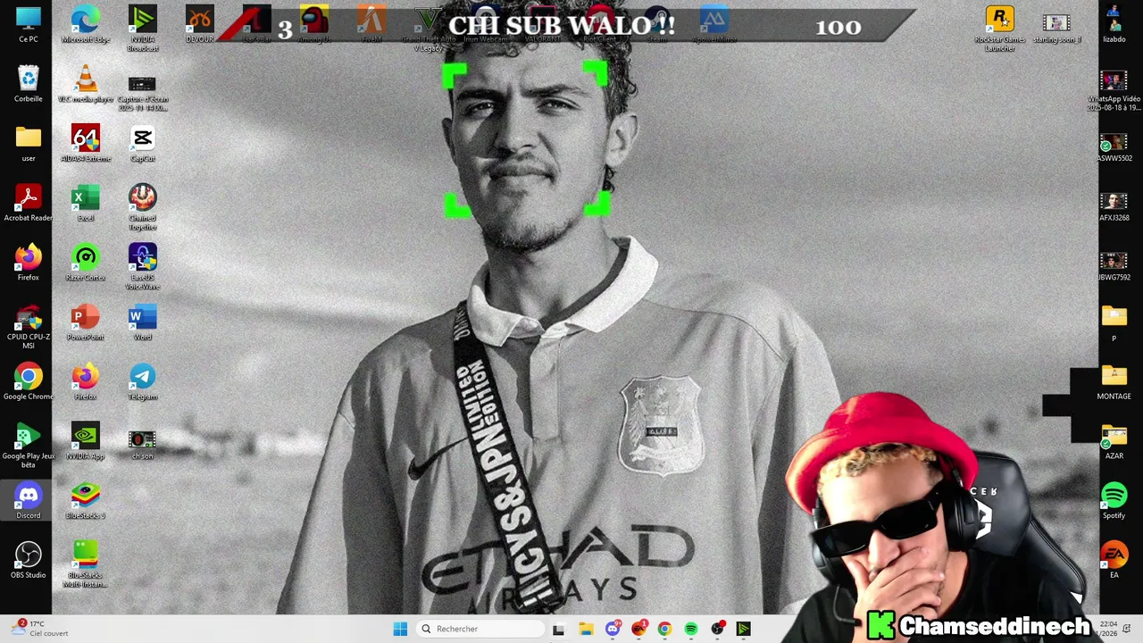Select the BlueStacks 5 shortcut
The width and height of the screenshot is (1143, 643).
(x=86, y=501)
